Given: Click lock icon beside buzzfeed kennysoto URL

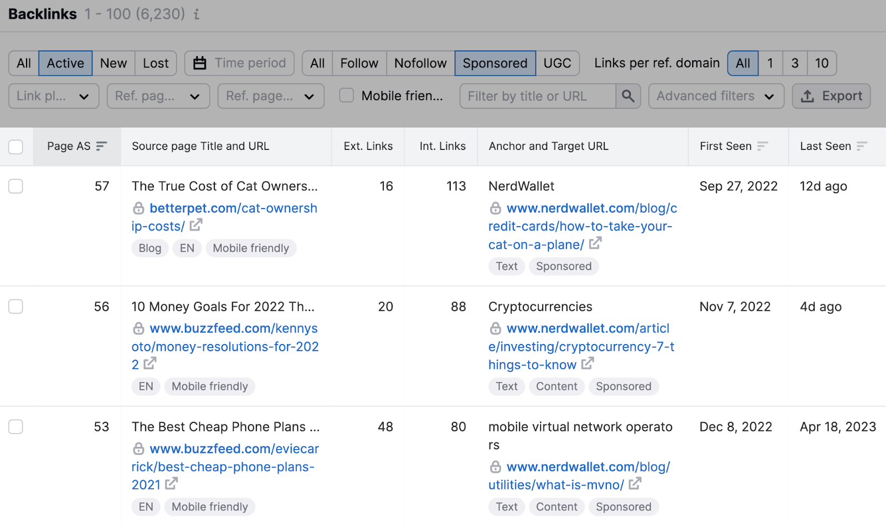Looking at the screenshot, I should point(138,329).
